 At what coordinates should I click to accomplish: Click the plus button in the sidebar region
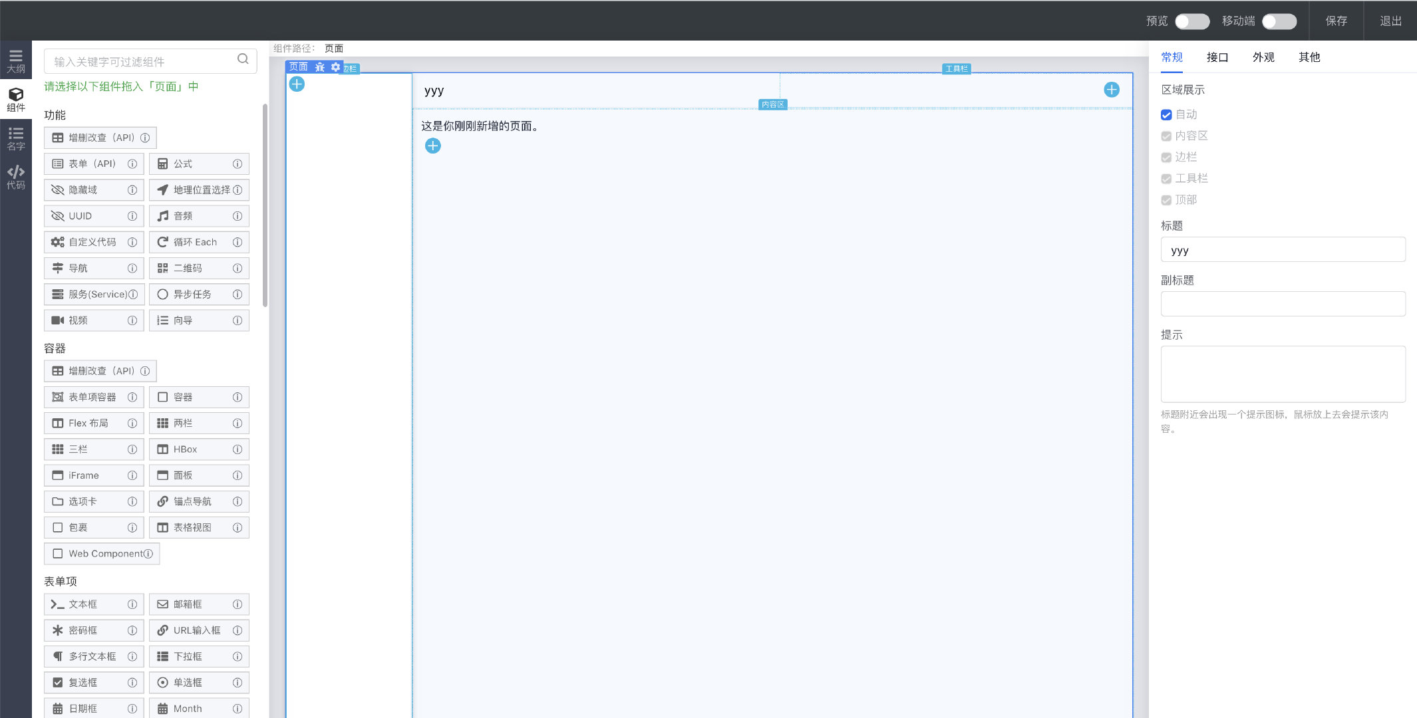click(297, 84)
